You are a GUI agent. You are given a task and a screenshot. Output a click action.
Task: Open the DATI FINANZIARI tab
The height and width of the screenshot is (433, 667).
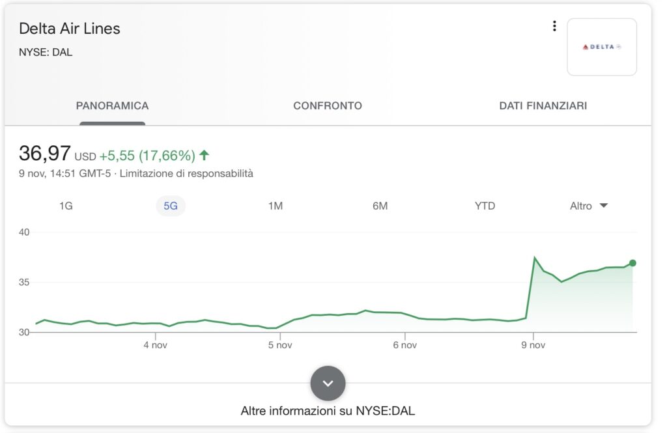543,106
